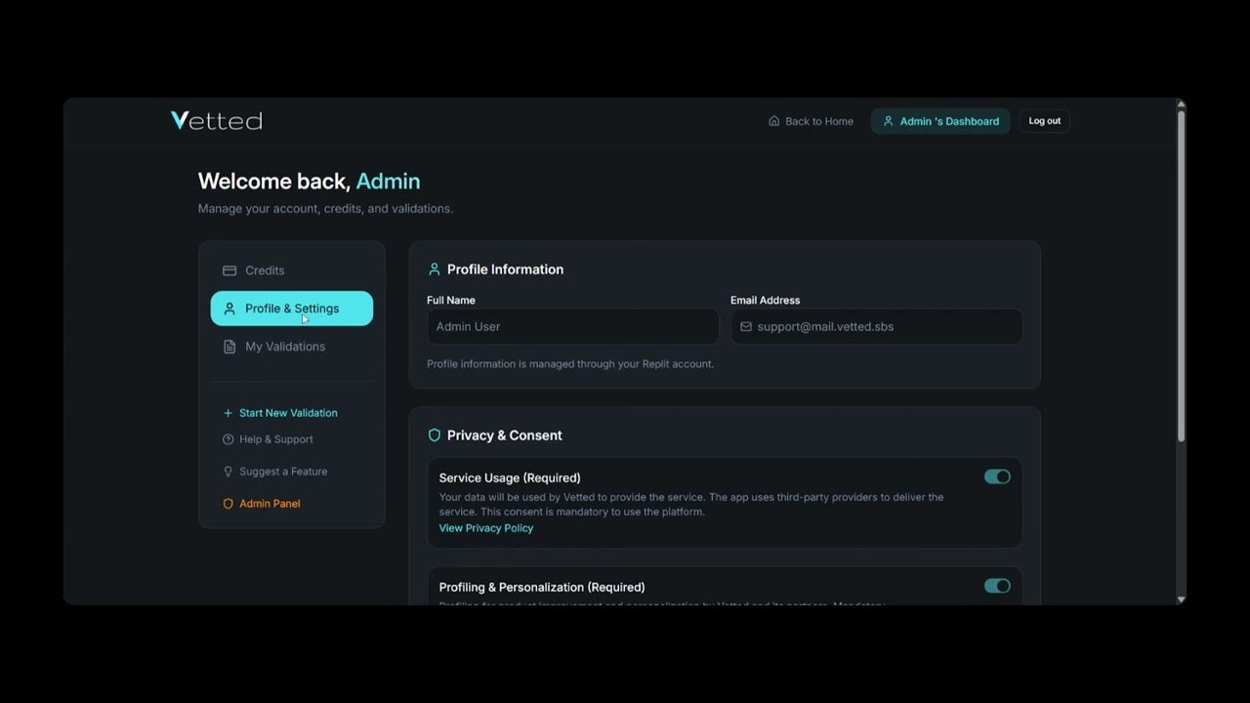Click the Log out button
This screenshot has width=1250, height=703.
click(1044, 120)
